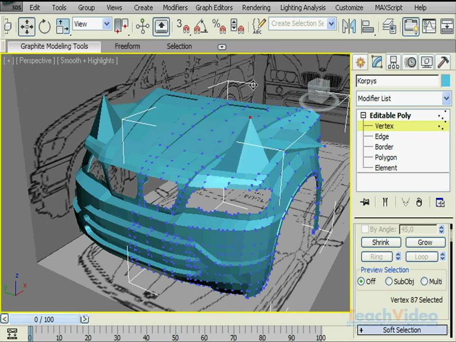The height and width of the screenshot is (342, 456).
Task: Click the Grow button
Action: click(x=425, y=242)
